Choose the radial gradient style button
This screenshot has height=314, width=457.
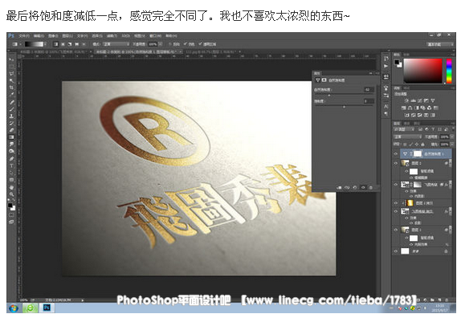[x=63, y=44]
